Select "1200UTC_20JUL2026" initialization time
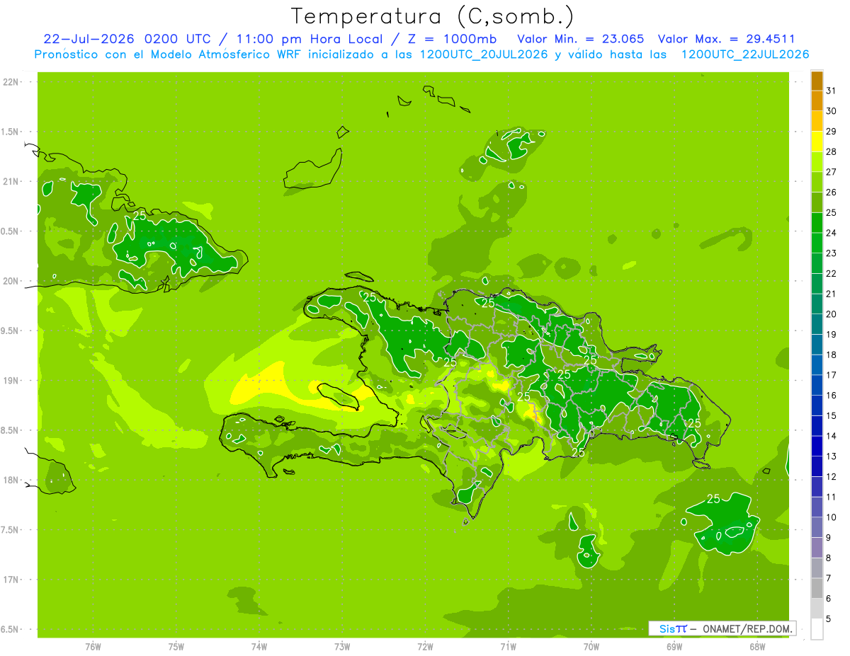850x656 pixels. 484,54
